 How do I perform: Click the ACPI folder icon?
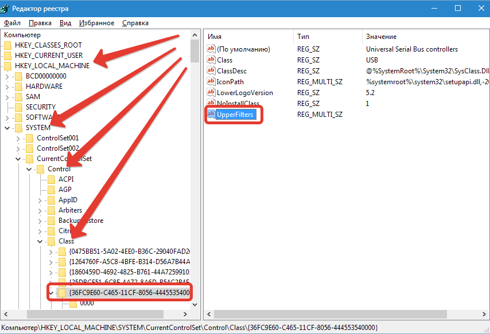[x=52, y=179]
